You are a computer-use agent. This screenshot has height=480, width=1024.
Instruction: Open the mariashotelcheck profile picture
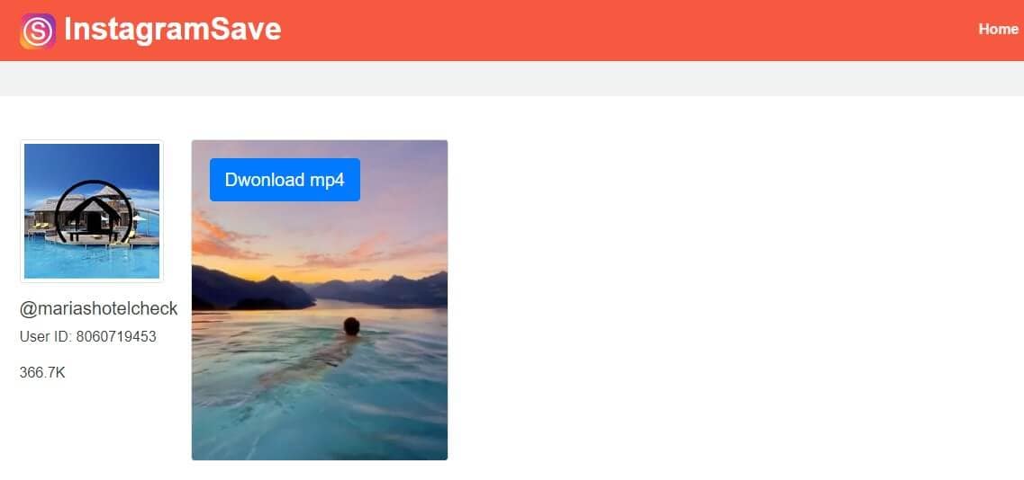pyautogui.click(x=92, y=210)
